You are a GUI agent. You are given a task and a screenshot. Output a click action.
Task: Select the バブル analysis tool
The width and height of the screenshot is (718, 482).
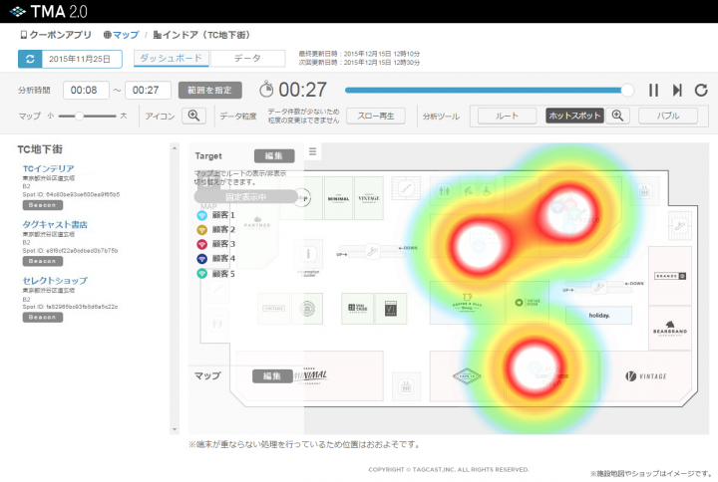(668, 116)
